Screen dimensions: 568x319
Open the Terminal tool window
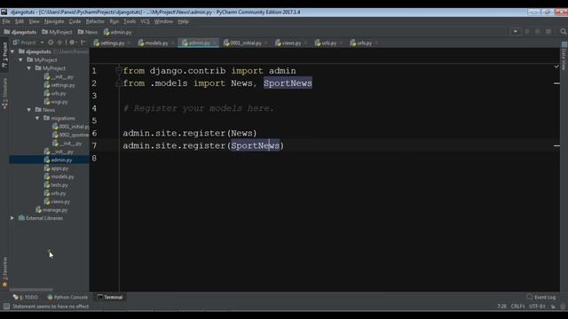click(x=110, y=298)
